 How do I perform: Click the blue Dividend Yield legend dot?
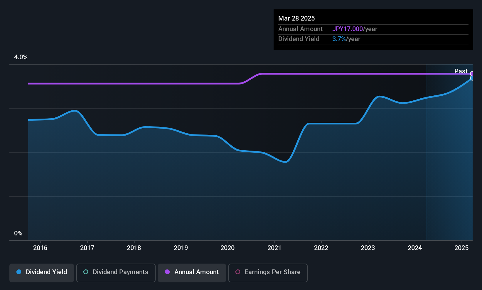pos(19,272)
